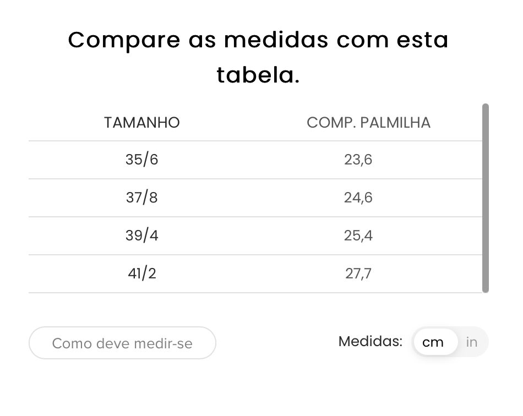Open the 'Como deve medir-se' guide
523x416 pixels.
tap(122, 343)
